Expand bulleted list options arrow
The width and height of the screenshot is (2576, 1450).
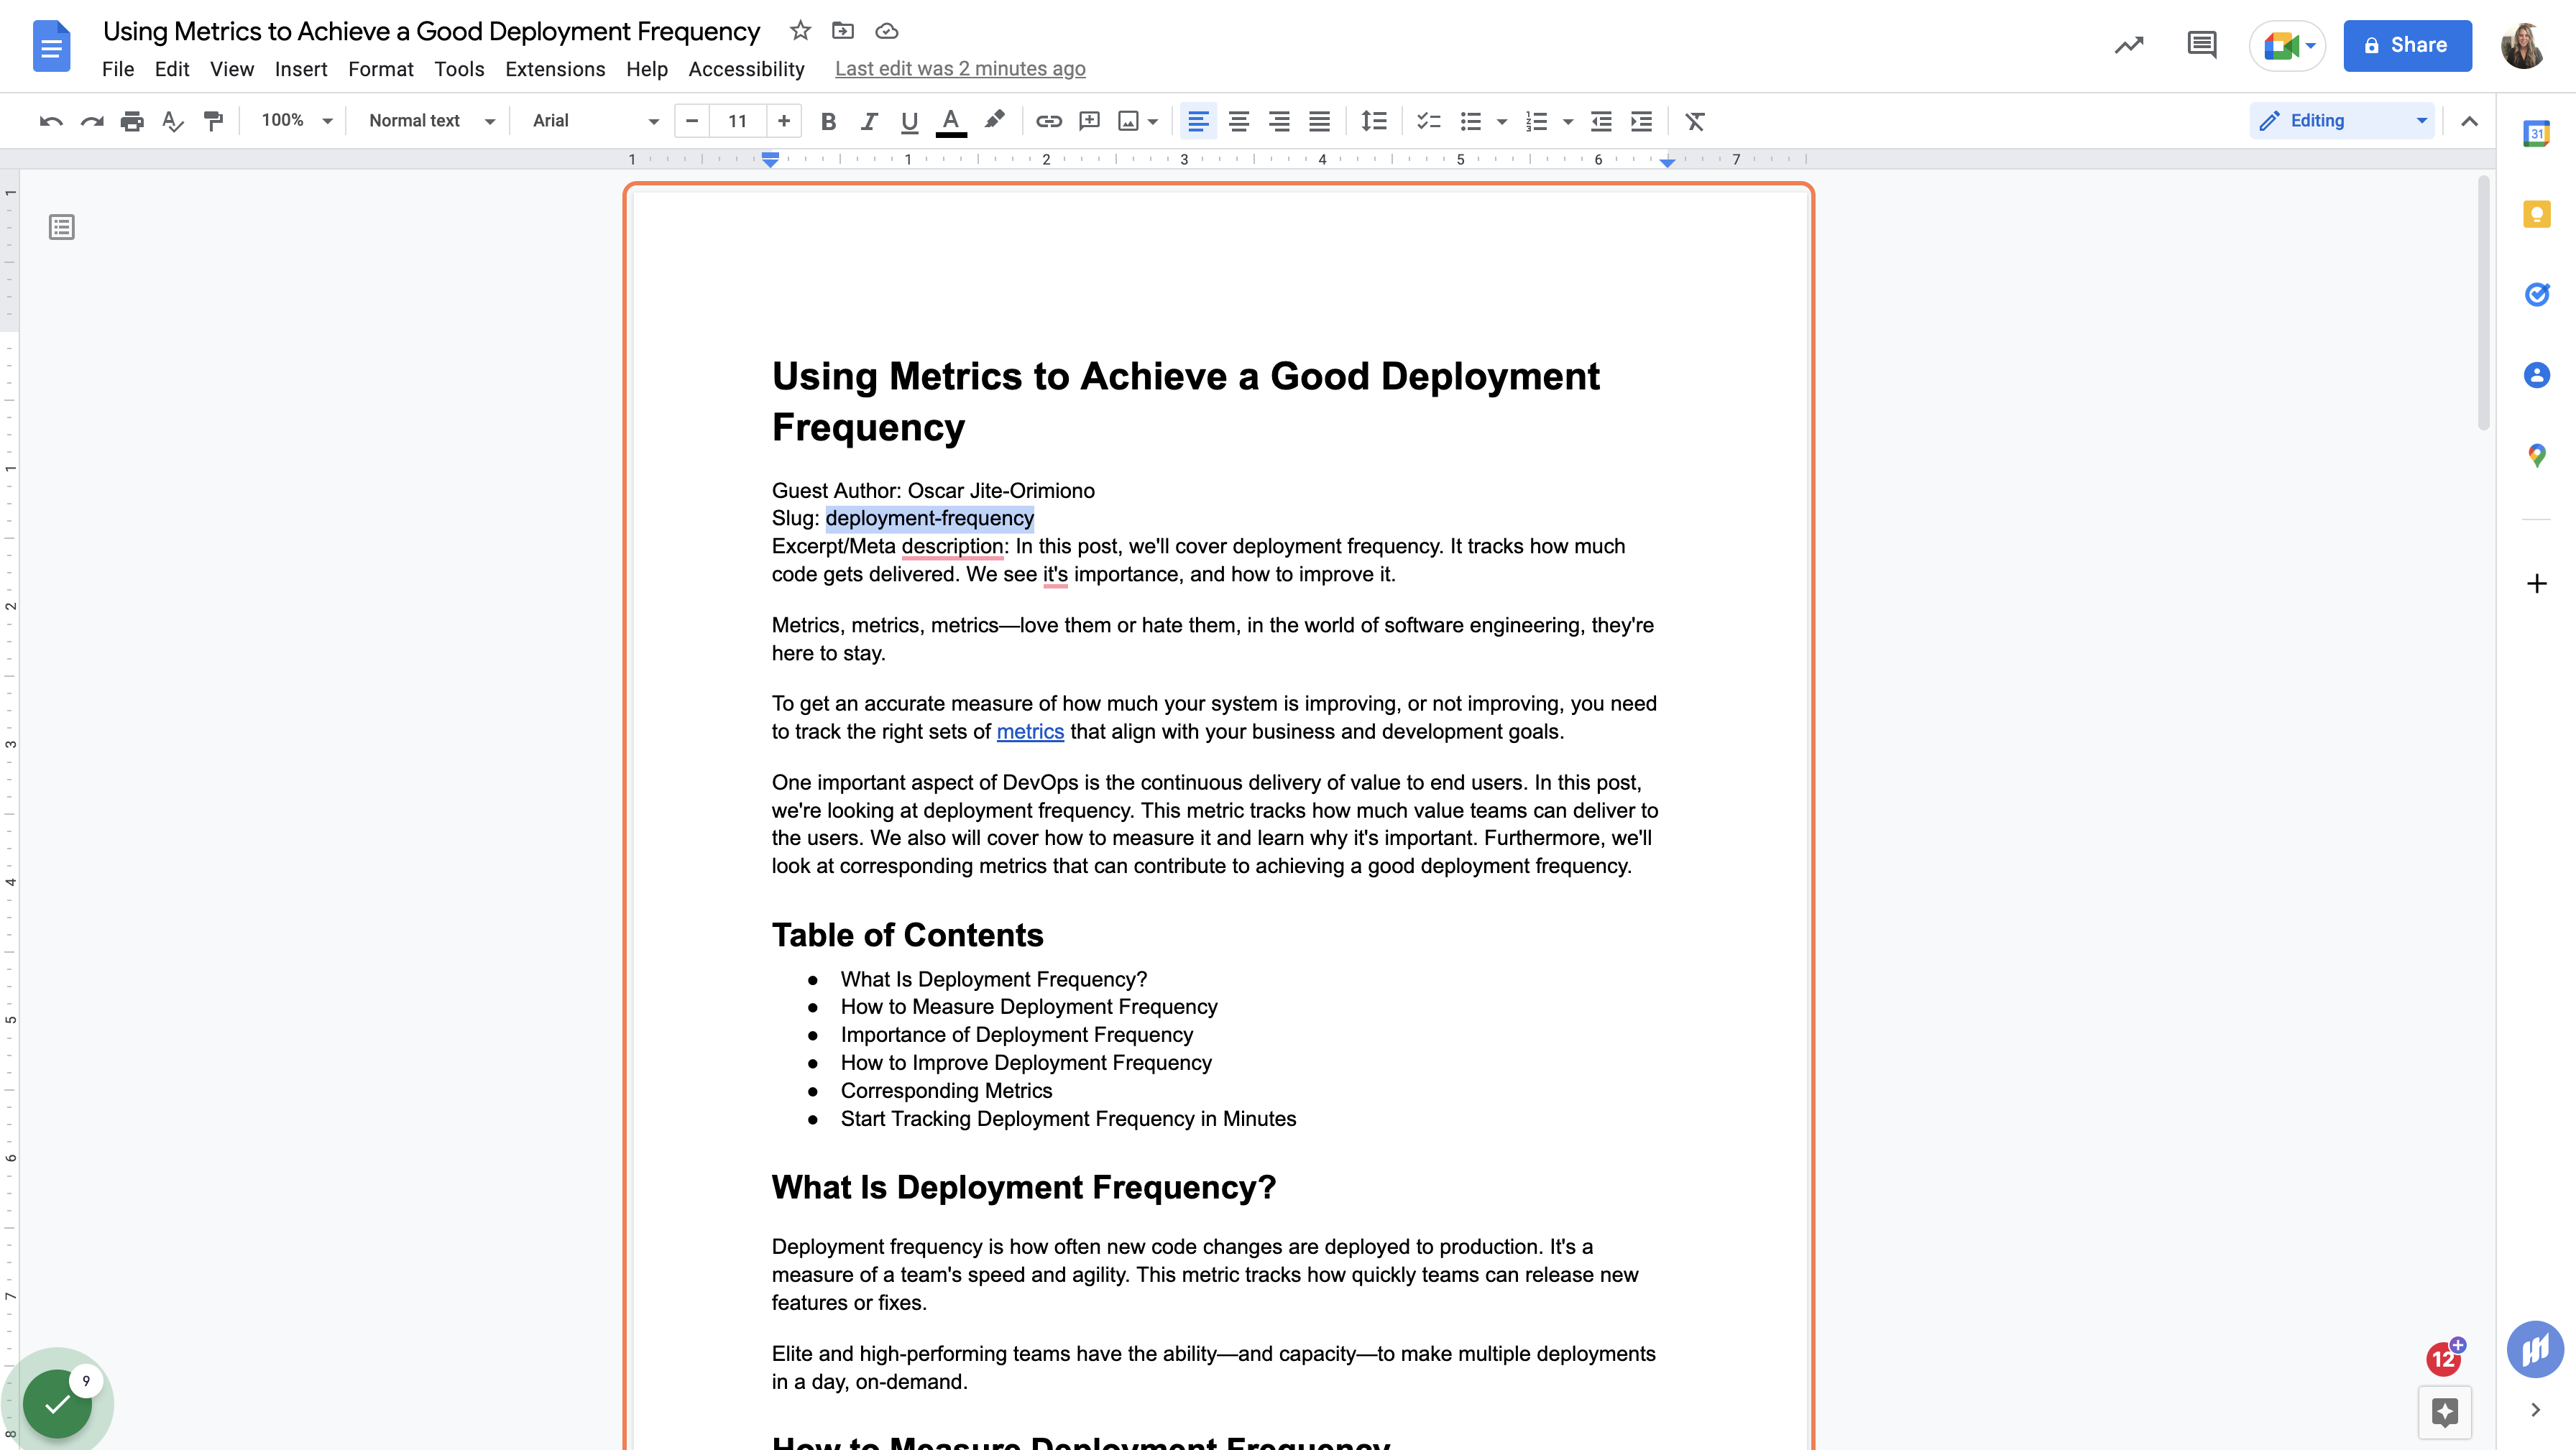click(1502, 122)
